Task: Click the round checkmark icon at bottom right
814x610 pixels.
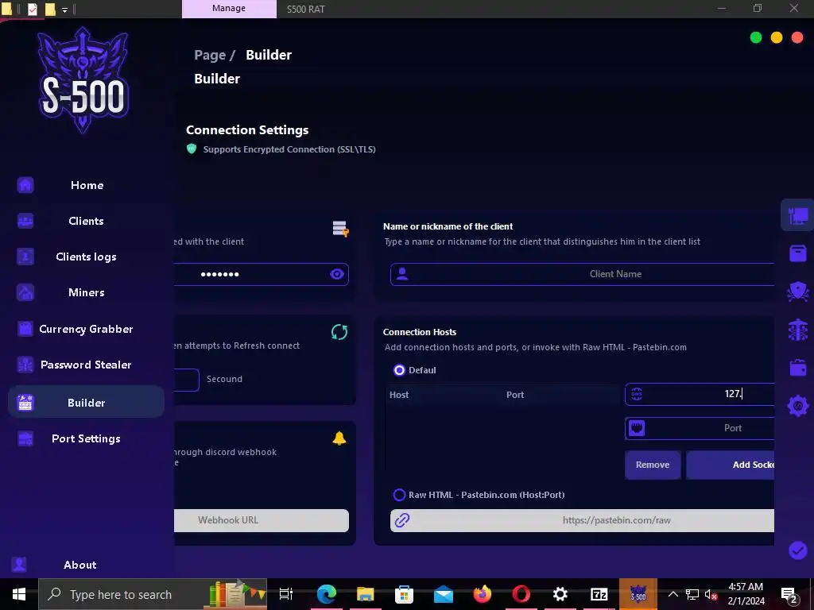Action: 798,550
